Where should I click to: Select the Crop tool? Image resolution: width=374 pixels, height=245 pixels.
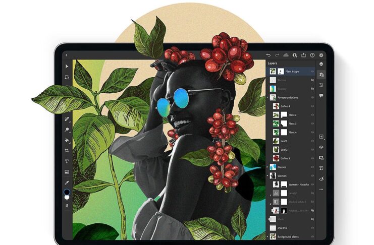coord(67,151)
